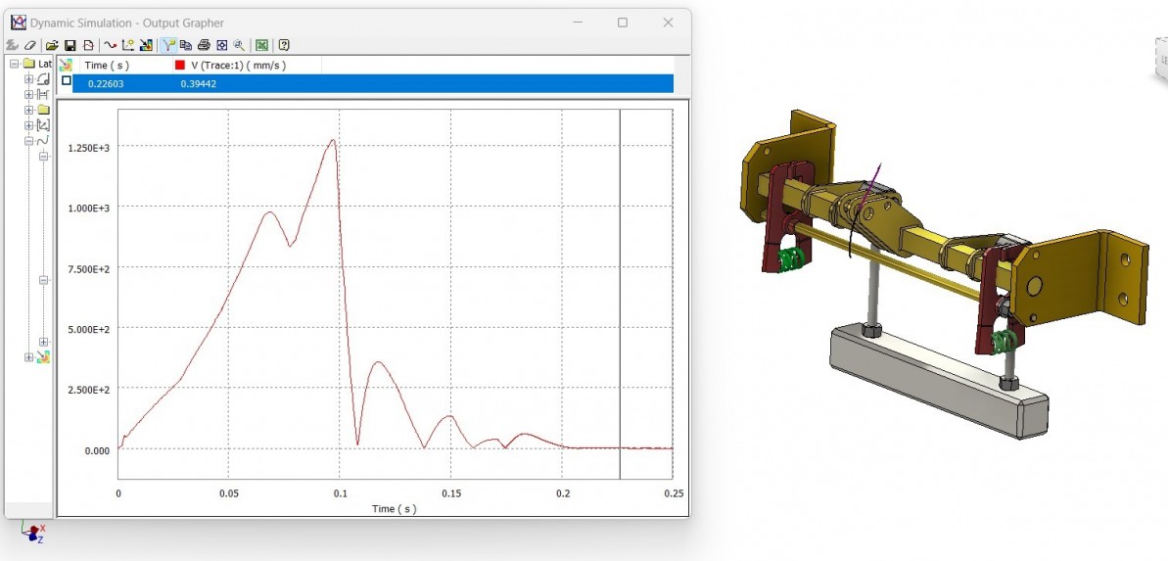
Task: Click the Export to Excel icon
Action: (261, 45)
